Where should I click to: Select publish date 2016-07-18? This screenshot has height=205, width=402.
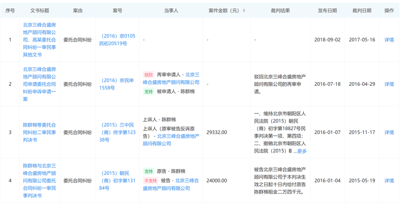coord(328,84)
